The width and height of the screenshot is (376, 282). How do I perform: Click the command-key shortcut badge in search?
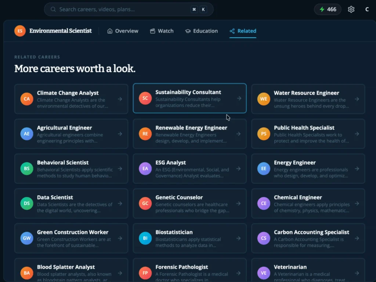pyautogui.click(x=194, y=9)
